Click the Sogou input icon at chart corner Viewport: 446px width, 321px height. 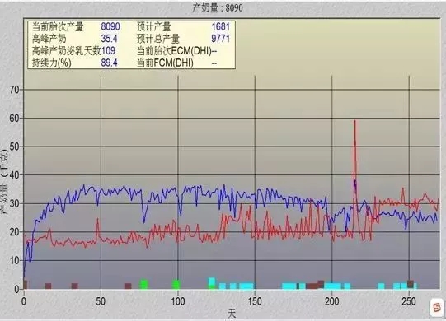pos(436,308)
